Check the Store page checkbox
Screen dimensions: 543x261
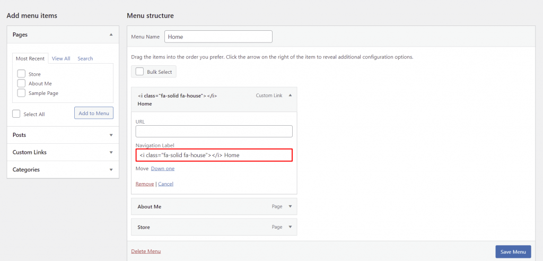(x=21, y=74)
